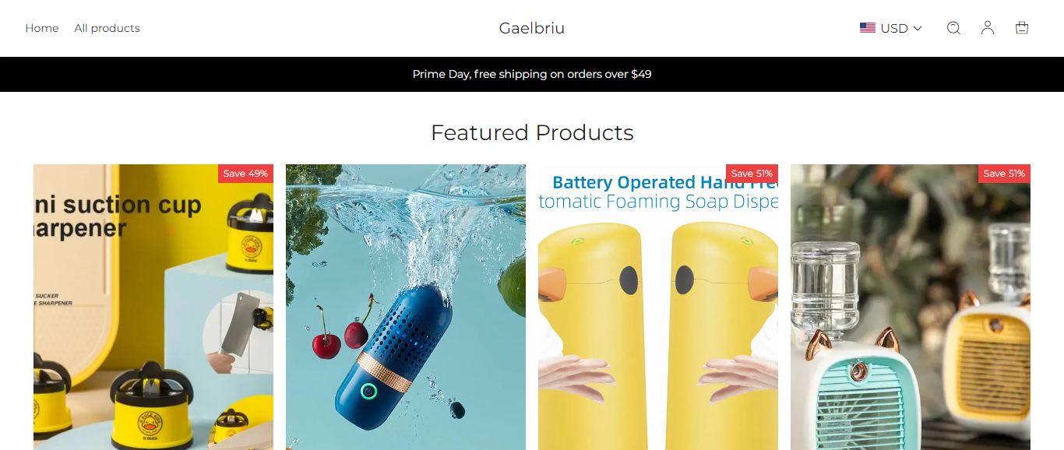Click the Prime Day free shipping announcement

point(532,74)
